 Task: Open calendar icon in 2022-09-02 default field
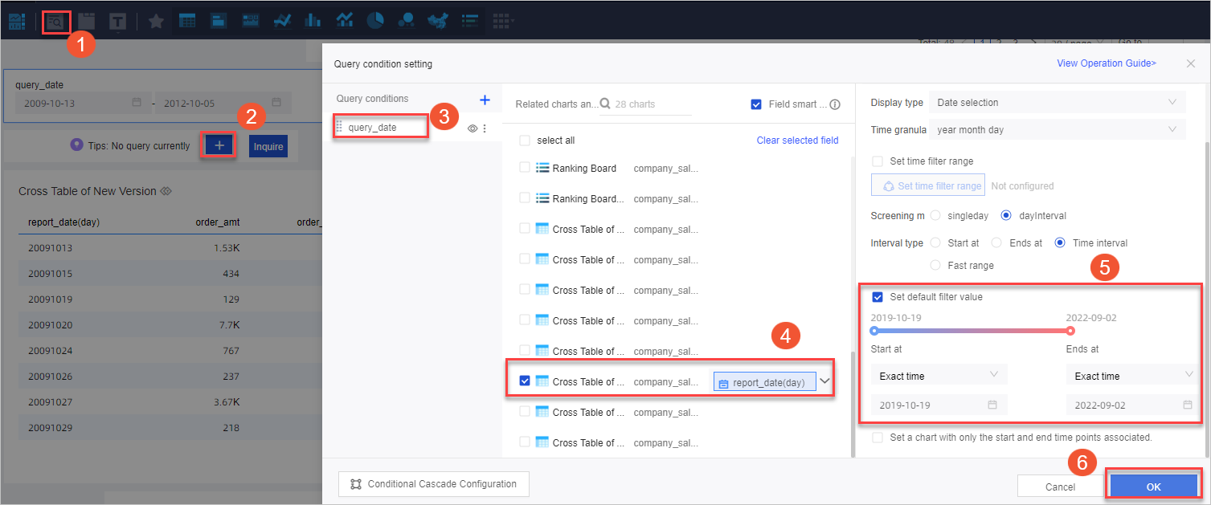(1188, 405)
